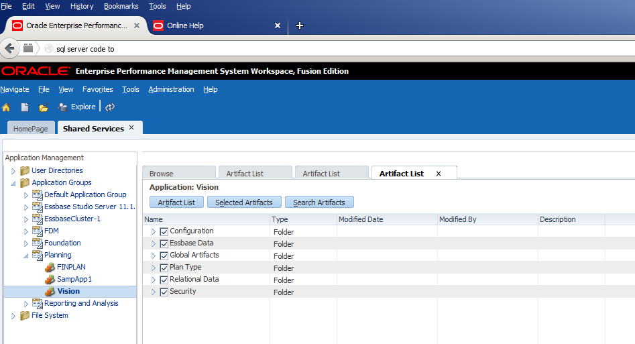
Task: Uncheck the Security checkbox
Action: click(164, 292)
